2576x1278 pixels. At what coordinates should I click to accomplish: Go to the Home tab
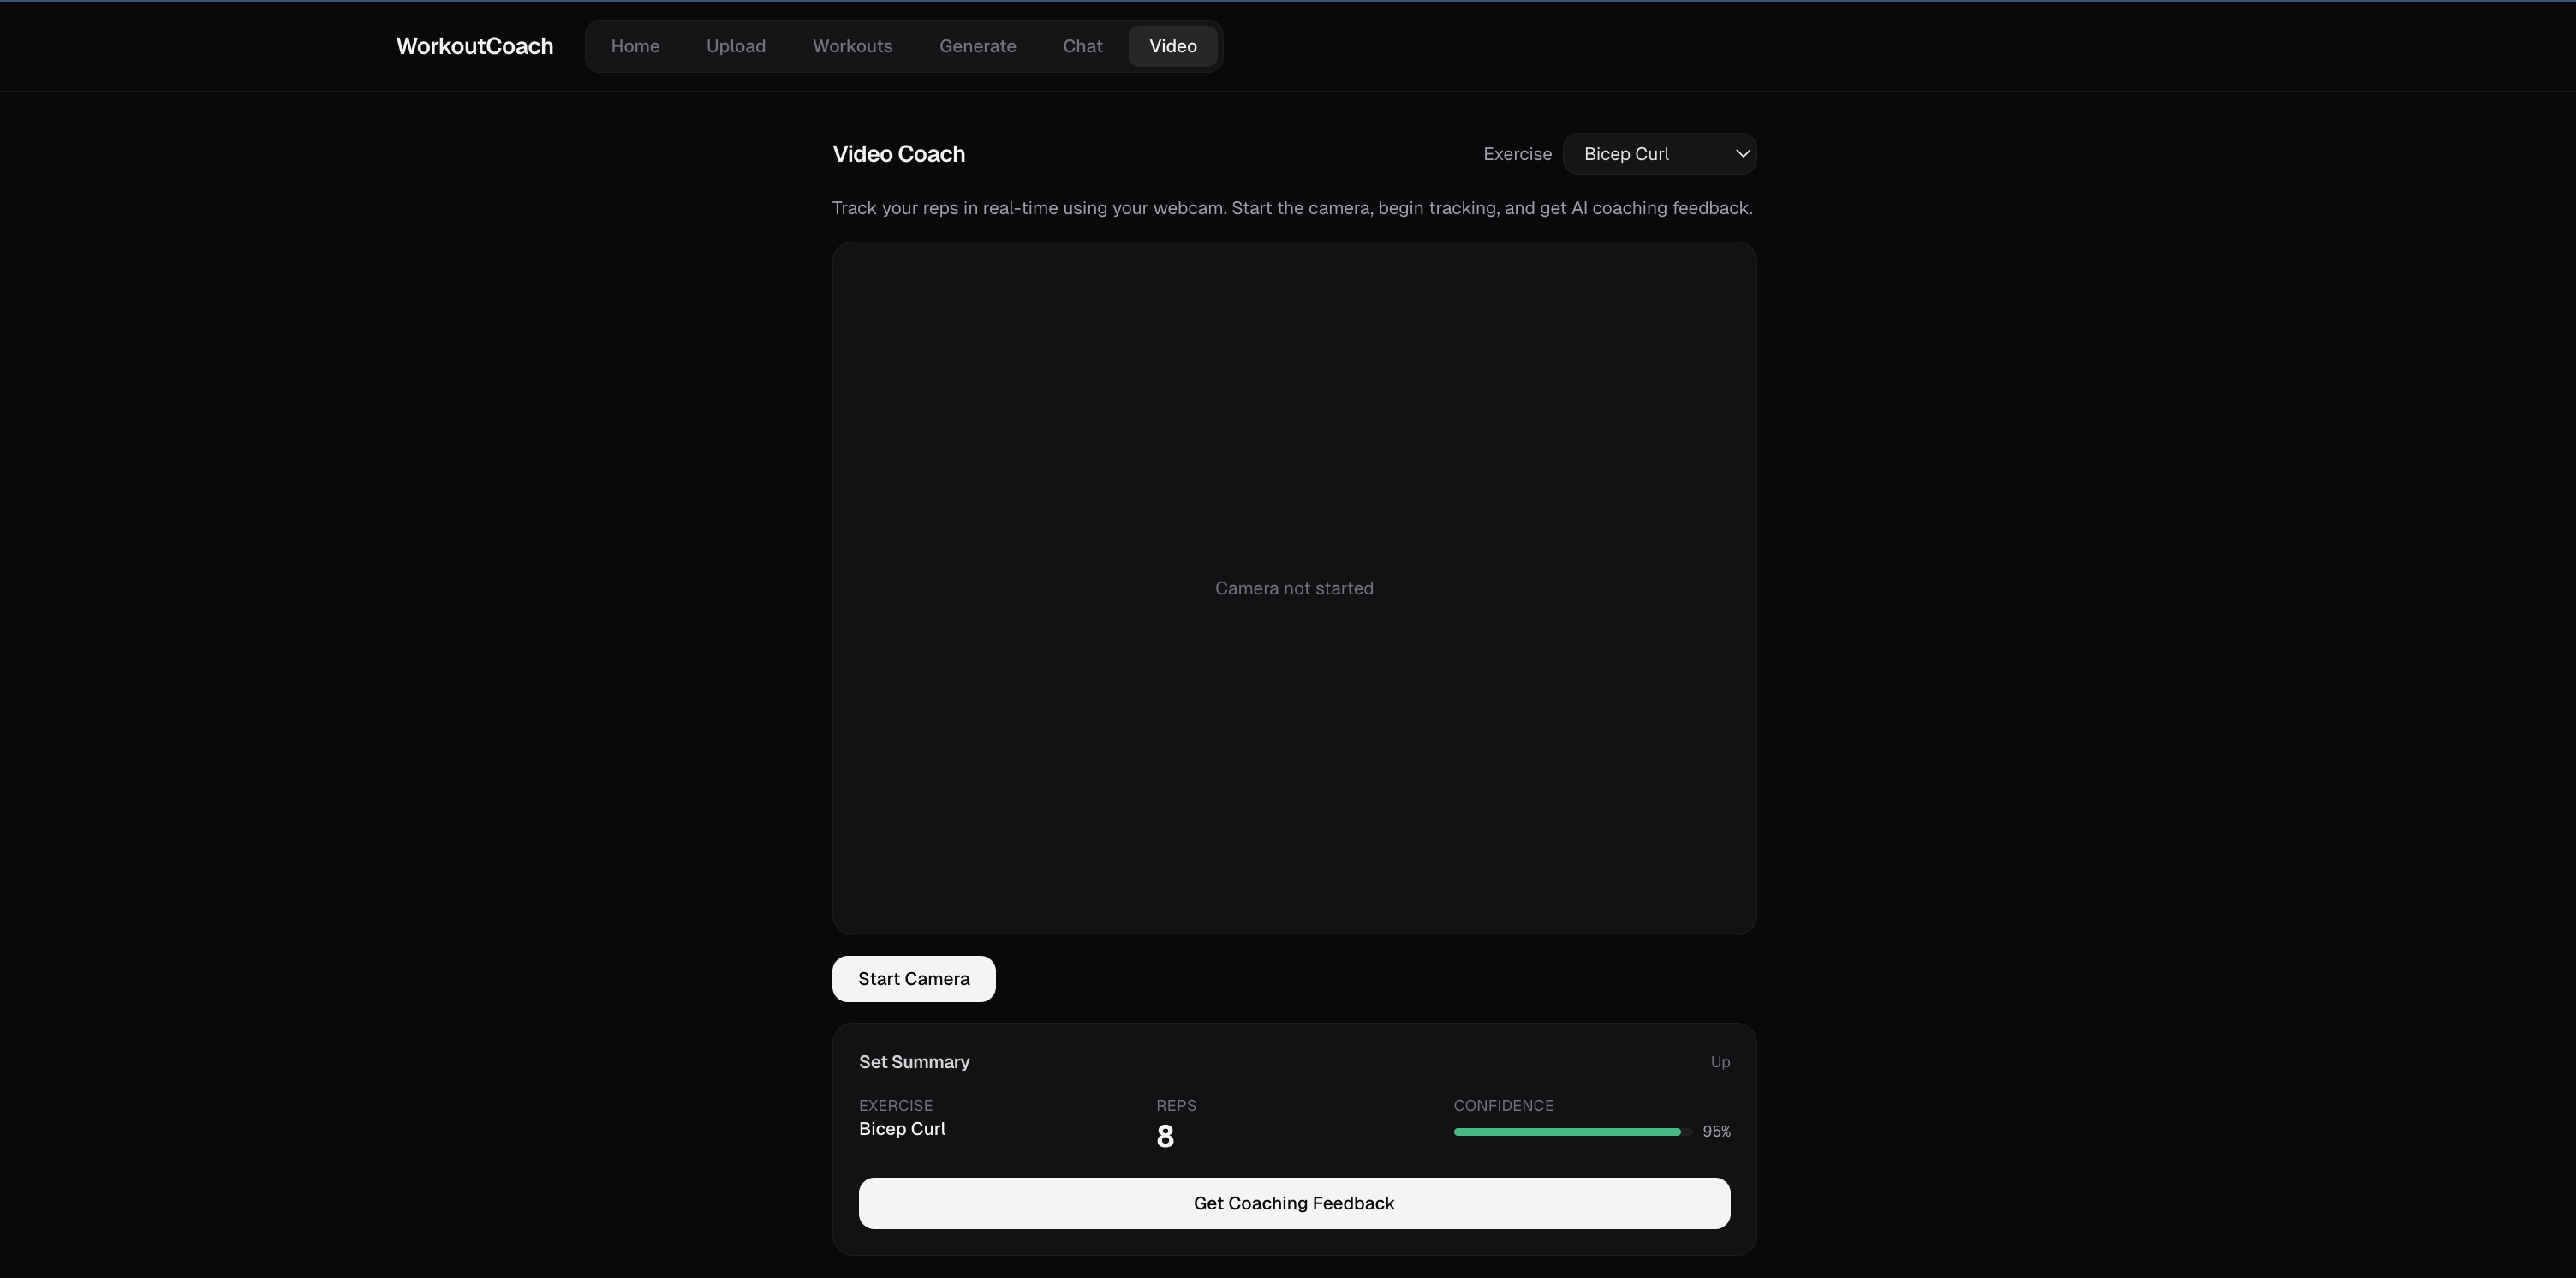(635, 46)
